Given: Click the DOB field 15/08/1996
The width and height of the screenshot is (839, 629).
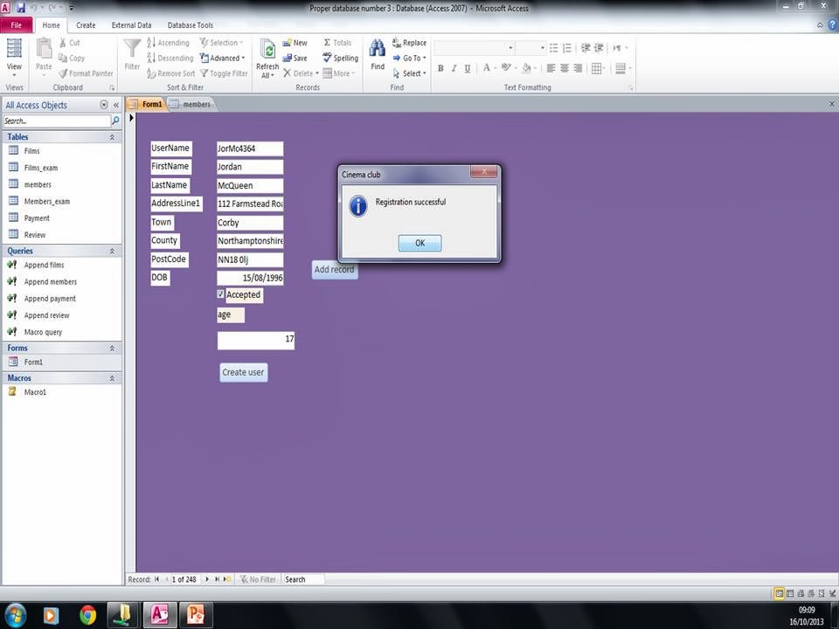Looking at the screenshot, I should (250, 278).
